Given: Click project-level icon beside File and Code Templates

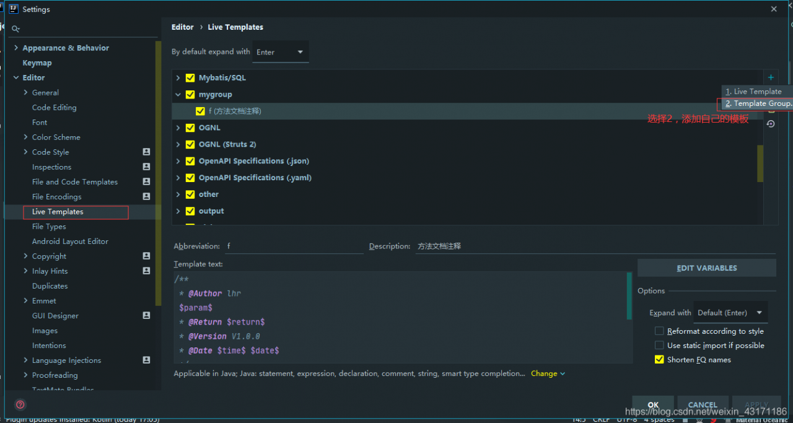Looking at the screenshot, I should pyautogui.click(x=146, y=181).
